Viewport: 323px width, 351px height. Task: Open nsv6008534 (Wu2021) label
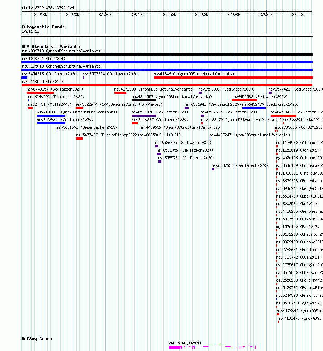pyautogui.click(x=297, y=204)
